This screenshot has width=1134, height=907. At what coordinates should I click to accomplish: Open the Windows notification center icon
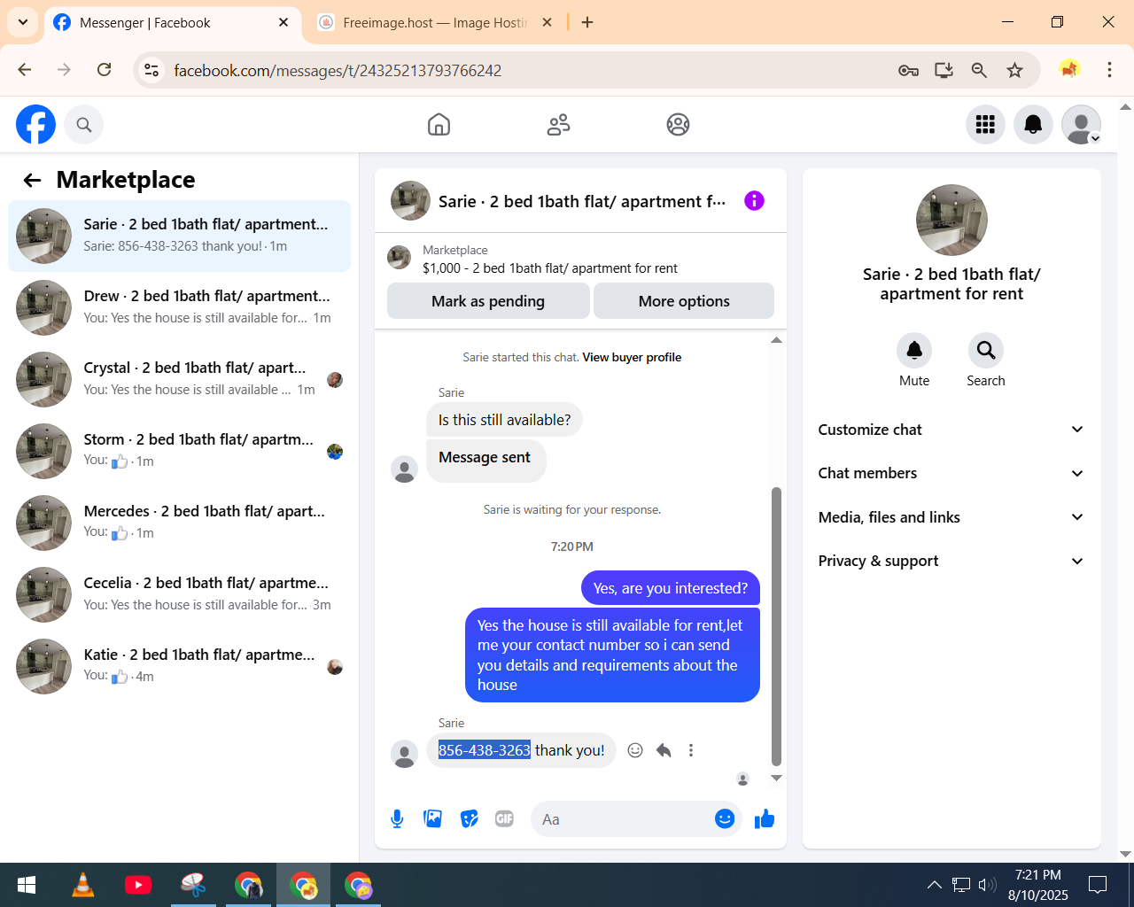click(1098, 884)
